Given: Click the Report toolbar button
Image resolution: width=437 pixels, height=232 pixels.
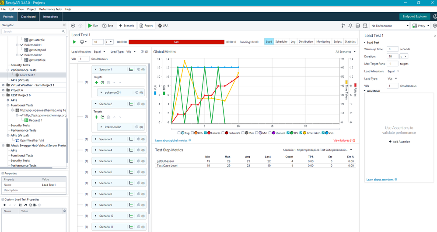Looking at the screenshot, I should click(x=146, y=26).
